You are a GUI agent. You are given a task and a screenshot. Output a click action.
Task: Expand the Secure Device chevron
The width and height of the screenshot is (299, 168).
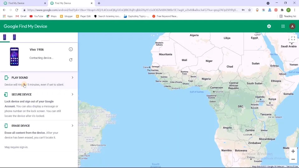point(73,94)
